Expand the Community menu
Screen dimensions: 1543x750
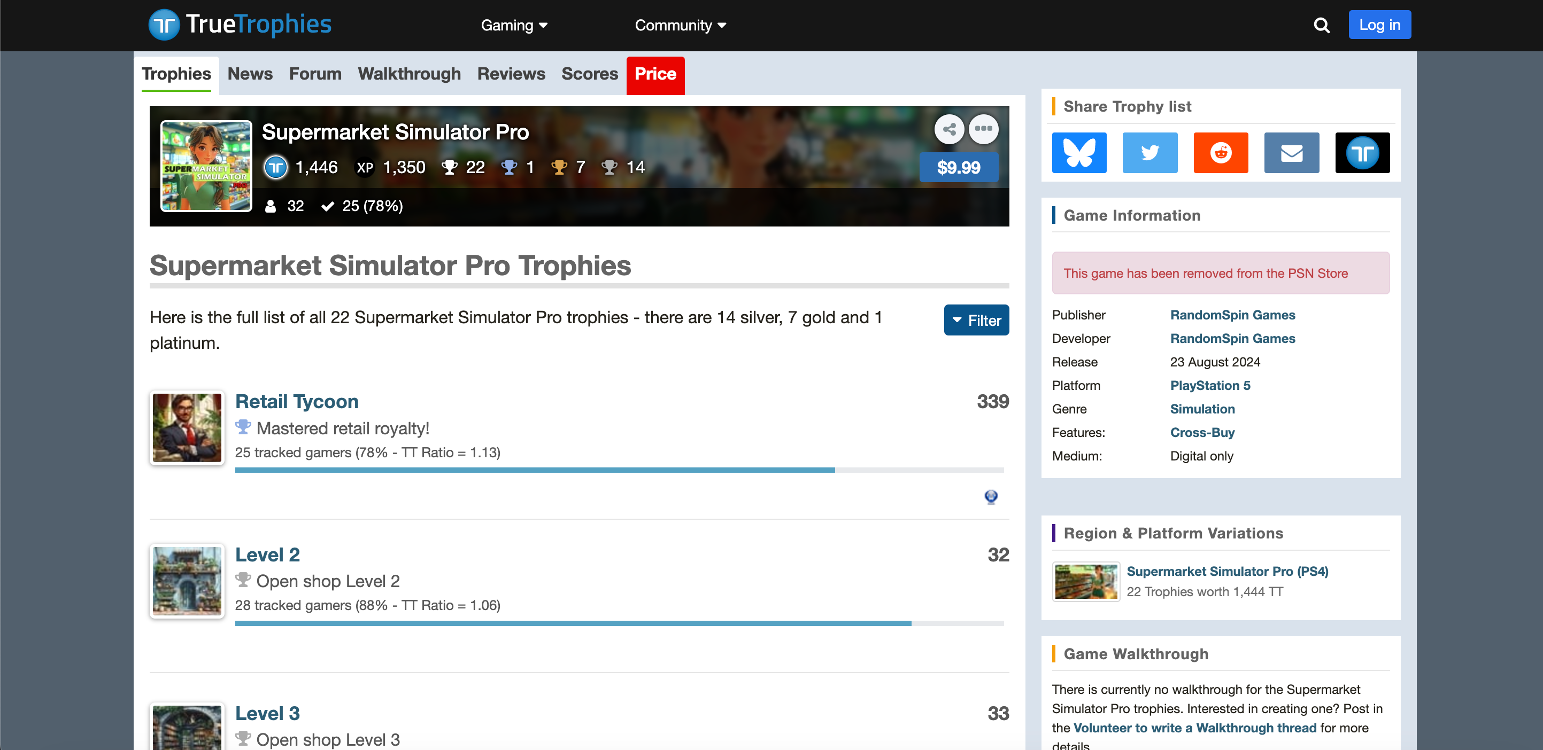point(681,25)
